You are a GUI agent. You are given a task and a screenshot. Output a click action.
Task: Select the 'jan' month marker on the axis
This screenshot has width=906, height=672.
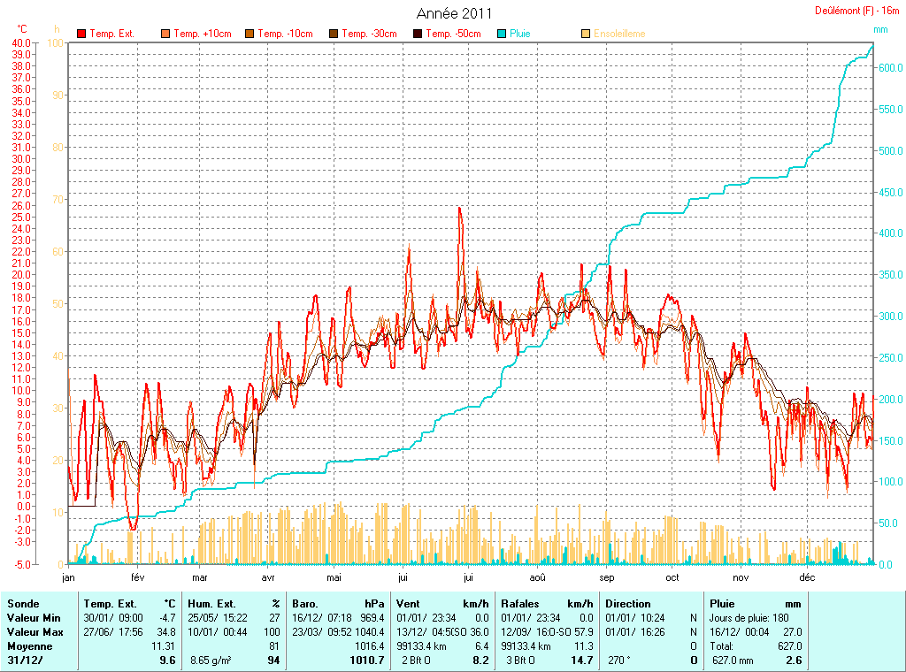point(68,577)
